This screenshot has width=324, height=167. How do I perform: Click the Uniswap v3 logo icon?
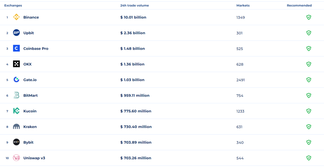click(16, 158)
